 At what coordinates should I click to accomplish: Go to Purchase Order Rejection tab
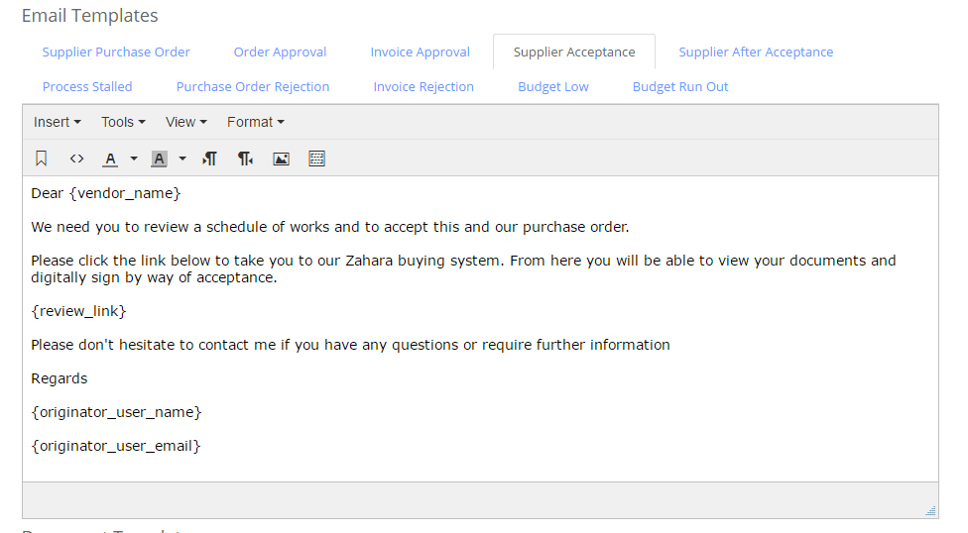pyautogui.click(x=253, y=86)
